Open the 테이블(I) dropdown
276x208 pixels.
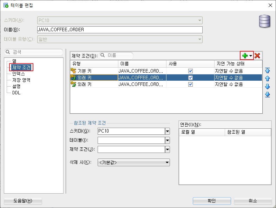coord(167,140)
